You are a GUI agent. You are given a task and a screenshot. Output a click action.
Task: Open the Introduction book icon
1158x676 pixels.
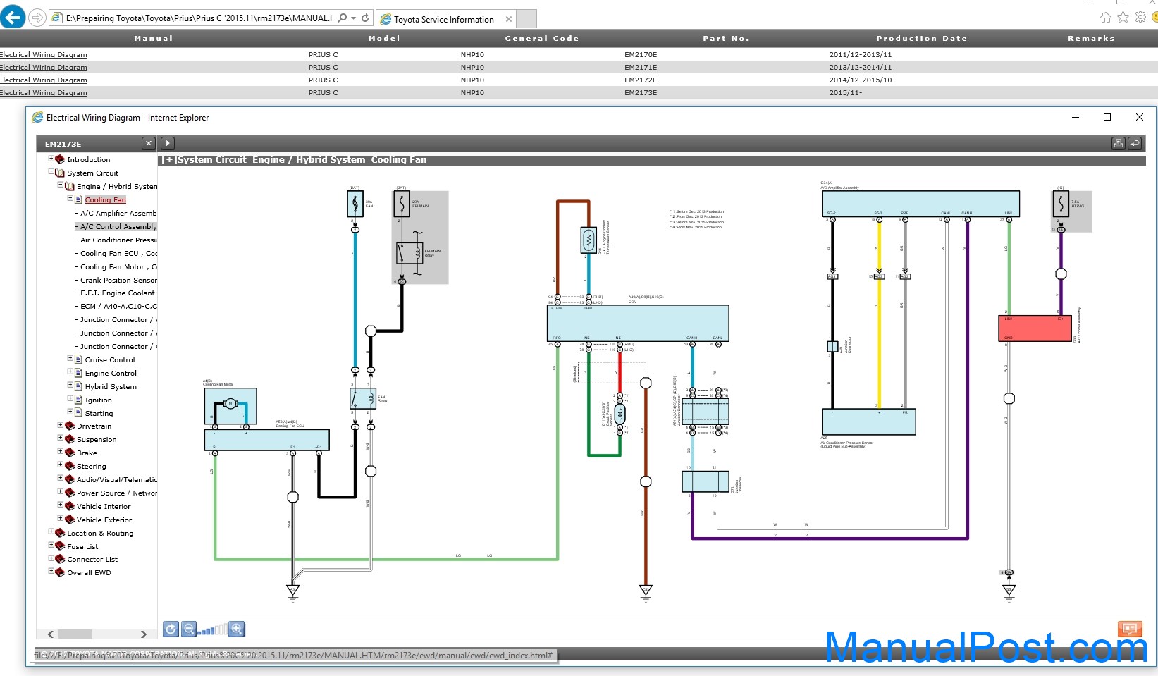(61, 159)
